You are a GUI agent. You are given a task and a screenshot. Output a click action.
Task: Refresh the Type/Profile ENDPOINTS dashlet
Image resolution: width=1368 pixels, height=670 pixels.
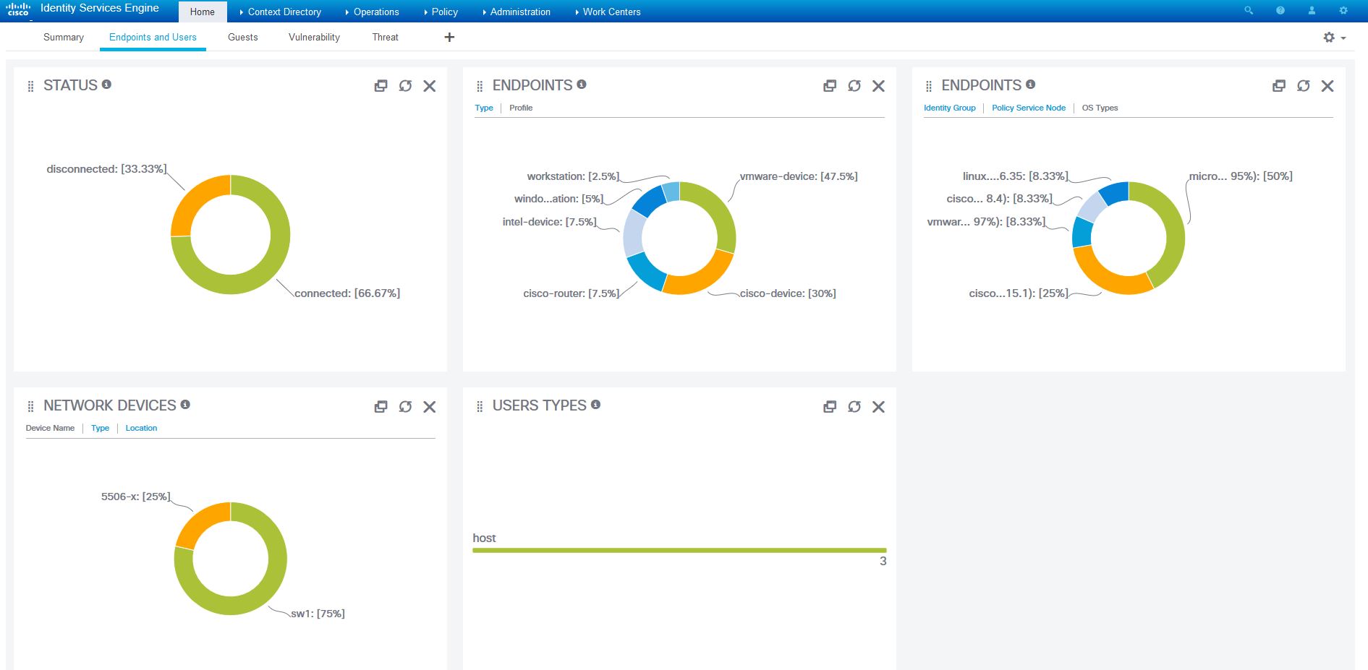[854, 86]
